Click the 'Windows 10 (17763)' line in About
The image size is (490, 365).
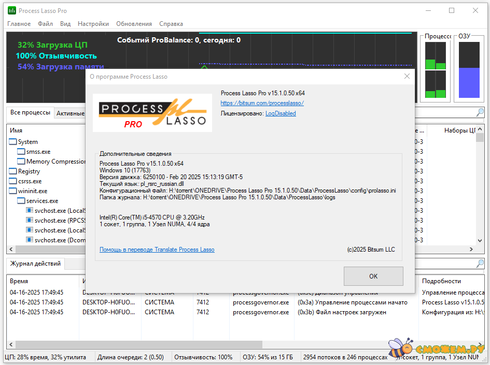pyautogui.click(x=125, y=170)
